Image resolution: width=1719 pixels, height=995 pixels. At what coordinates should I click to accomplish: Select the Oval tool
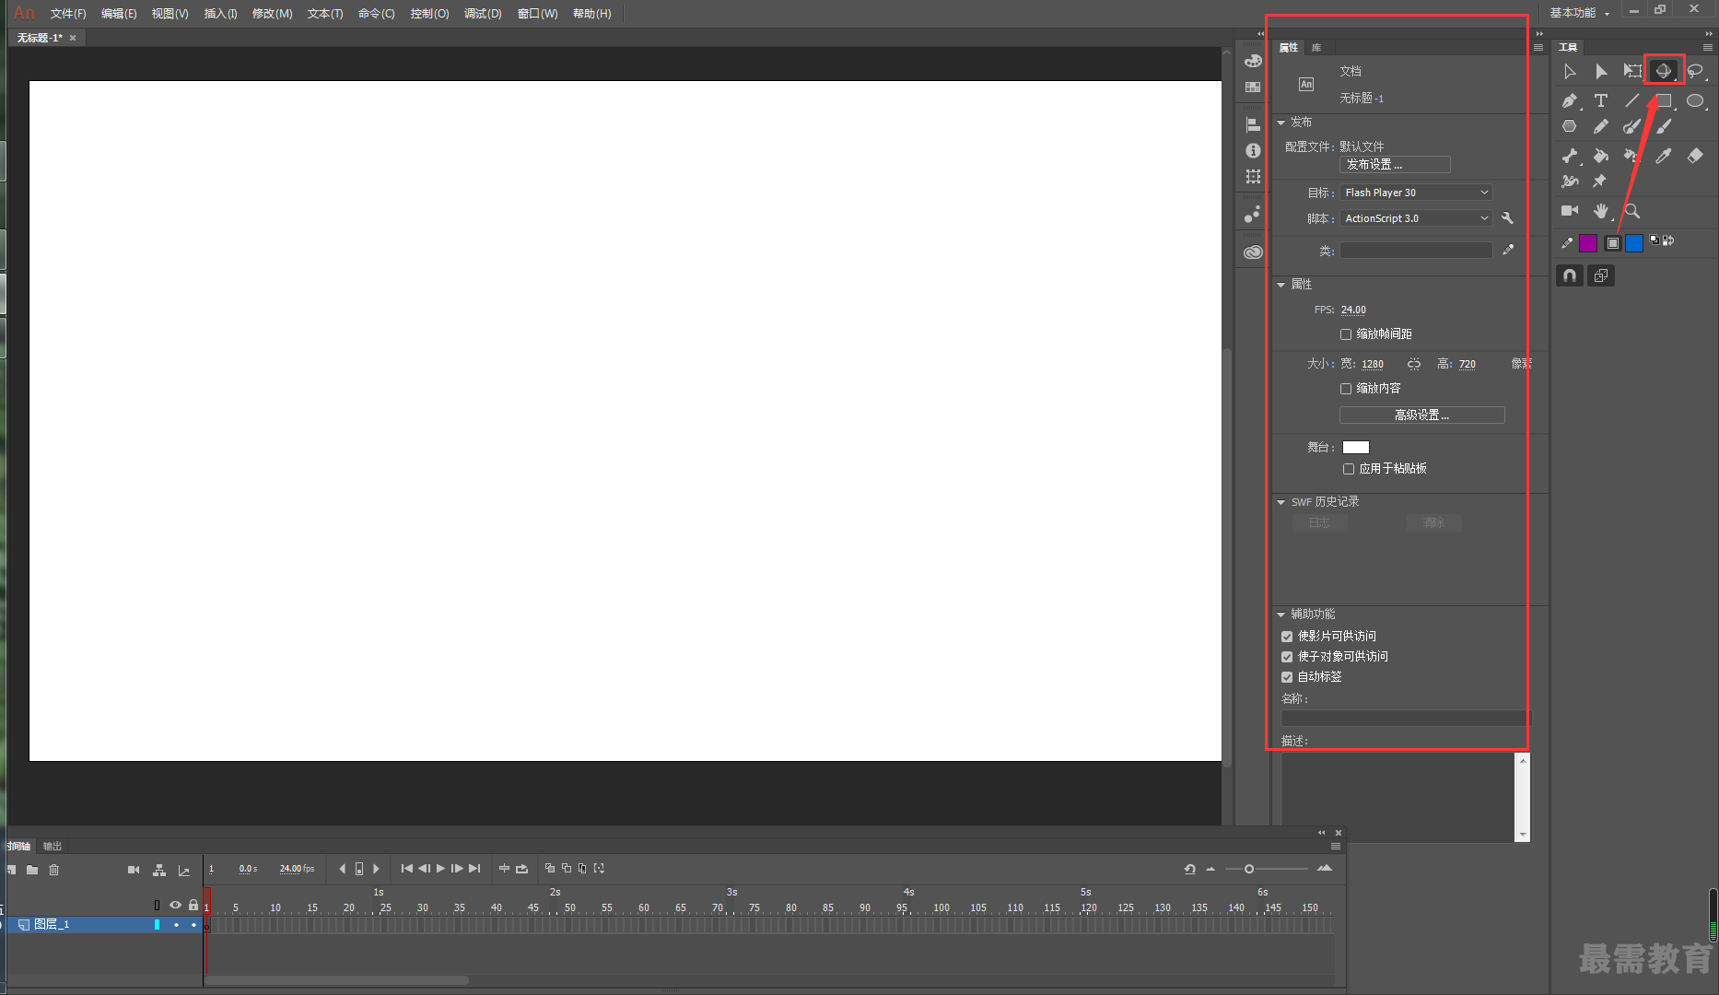(1695, 100)
